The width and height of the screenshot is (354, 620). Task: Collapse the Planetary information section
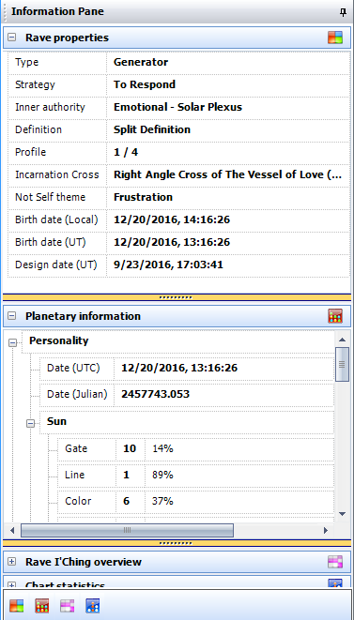(12, 316)
